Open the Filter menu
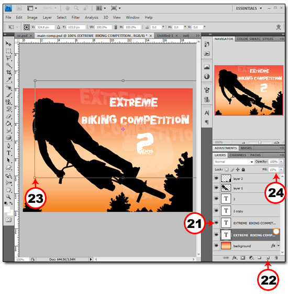 pyautogui.click(x=75, y=17)
